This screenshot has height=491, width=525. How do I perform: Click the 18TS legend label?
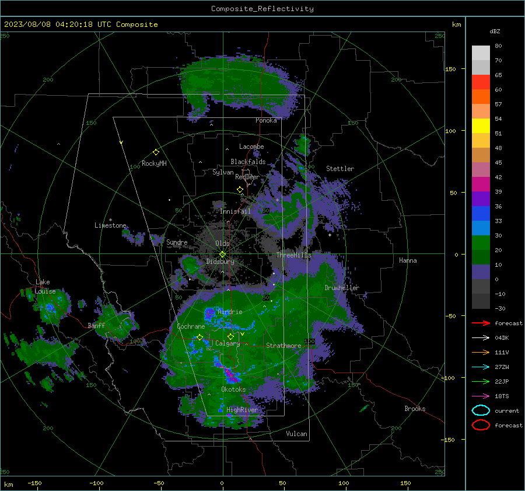502,396
